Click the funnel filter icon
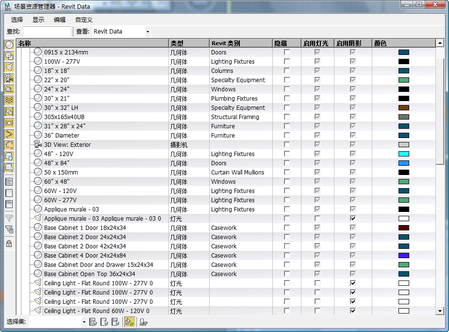The image size is (449, 332). tap(9, 218)
